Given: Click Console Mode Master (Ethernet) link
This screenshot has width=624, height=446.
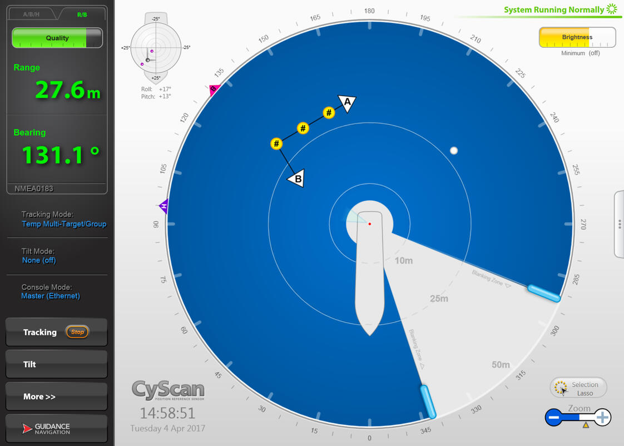Looking at the screenshot, I should [x=51, y=296].
